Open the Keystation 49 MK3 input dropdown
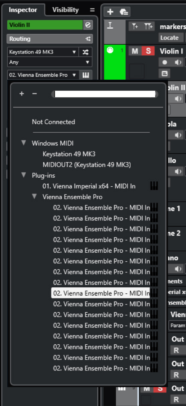The height and width of the screenshot is (406, 186). pyautogui.click(x=43, y=52)
